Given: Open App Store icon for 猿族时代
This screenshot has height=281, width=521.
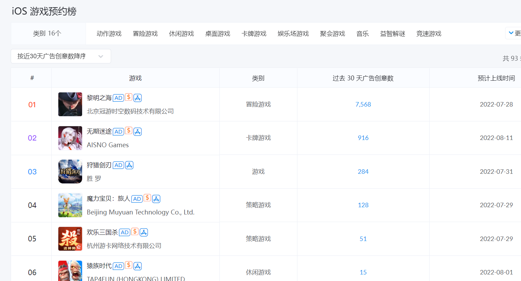Looking at the screenshot, I should (138, 266).
